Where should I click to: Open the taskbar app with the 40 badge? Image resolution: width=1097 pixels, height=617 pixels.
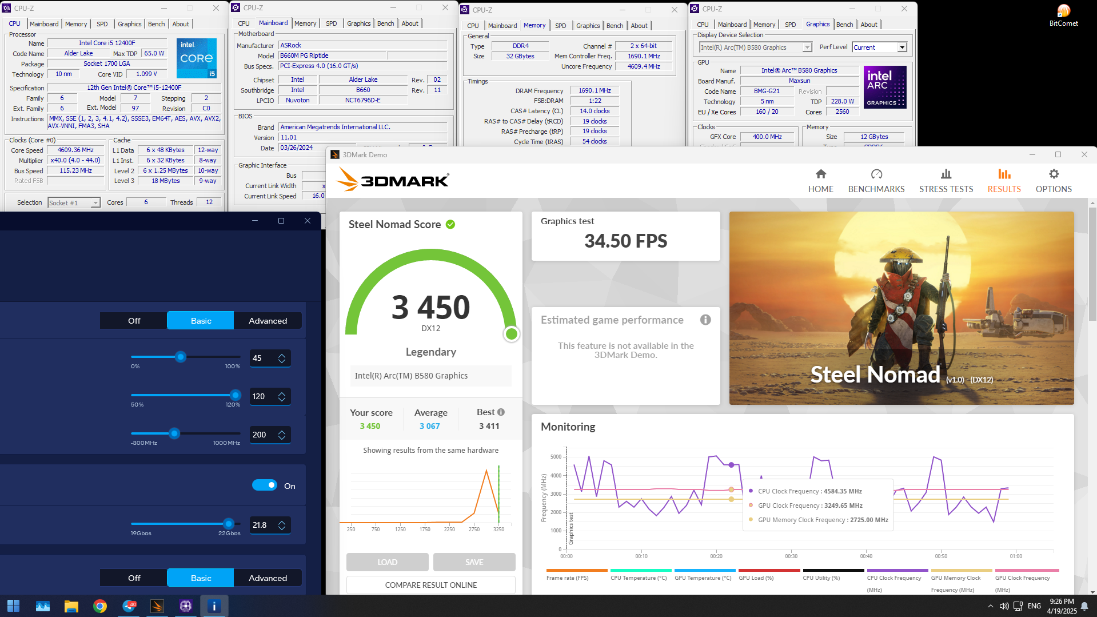click(129, 606)
